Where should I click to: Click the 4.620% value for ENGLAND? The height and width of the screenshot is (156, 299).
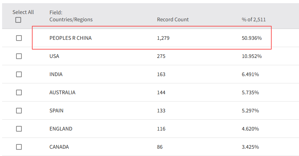pyautogui.click(x=250, y=129)
